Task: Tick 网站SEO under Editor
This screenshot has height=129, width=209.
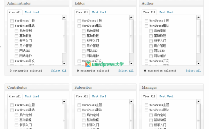Action: [x=84, y=51]
